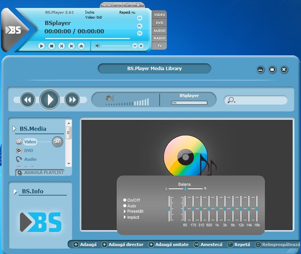Image resolution: width=301 pixels, height=254 pixels.
Task: Click BS.Media scrollbar up arrow
Action: pyautogui.click(x=68, y=123)
